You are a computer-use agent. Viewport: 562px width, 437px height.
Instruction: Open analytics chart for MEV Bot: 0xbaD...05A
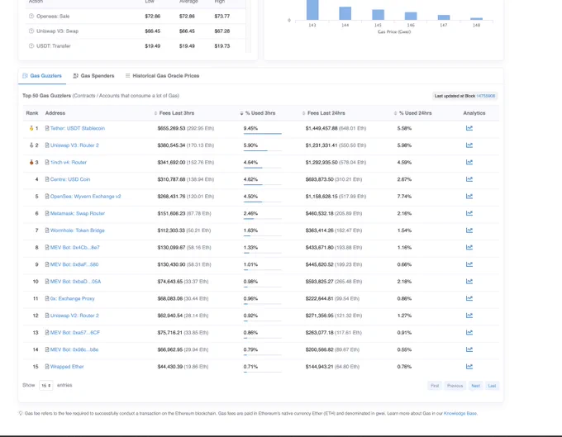coord(469,281)
